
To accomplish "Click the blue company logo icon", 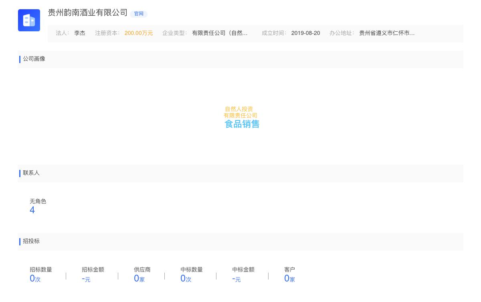I will point(29,20).
